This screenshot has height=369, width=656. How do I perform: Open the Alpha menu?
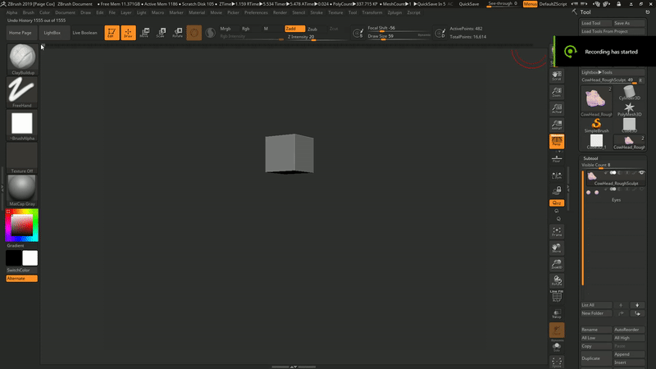pyautogui.click(x=11, y=12)
